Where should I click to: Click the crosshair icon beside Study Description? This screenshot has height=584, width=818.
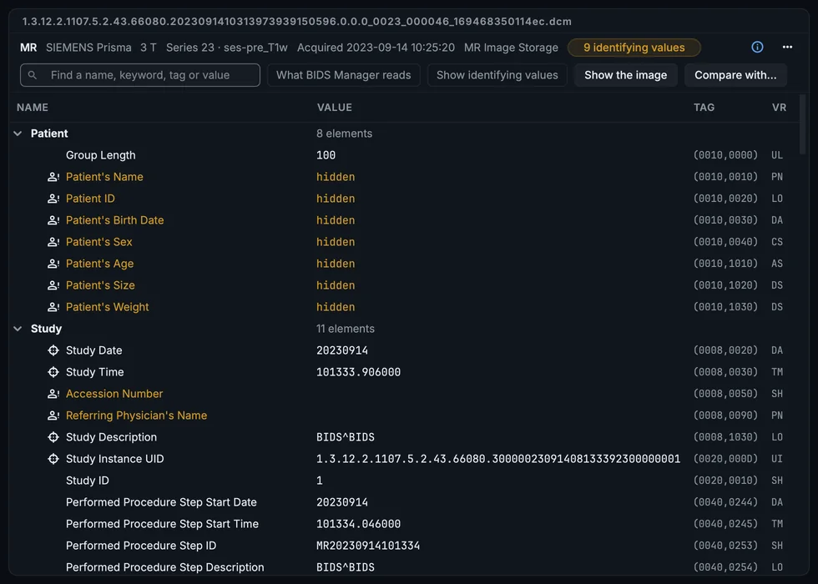pyautogui.click(x=53, y=437)
